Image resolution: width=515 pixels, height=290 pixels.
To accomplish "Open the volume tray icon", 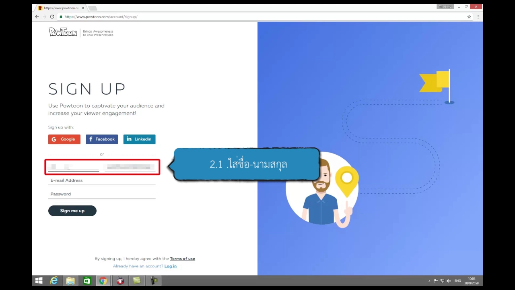I will click(x=449, y=281).
